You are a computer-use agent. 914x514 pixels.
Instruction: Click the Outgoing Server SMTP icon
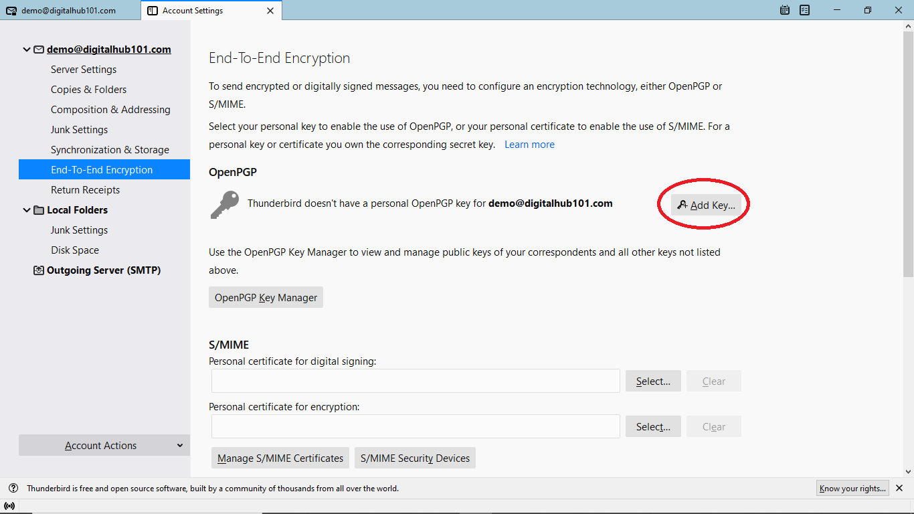[39, 270]
